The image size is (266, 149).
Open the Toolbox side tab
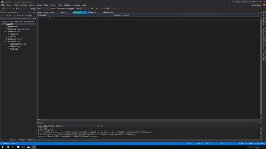[264, 31]
